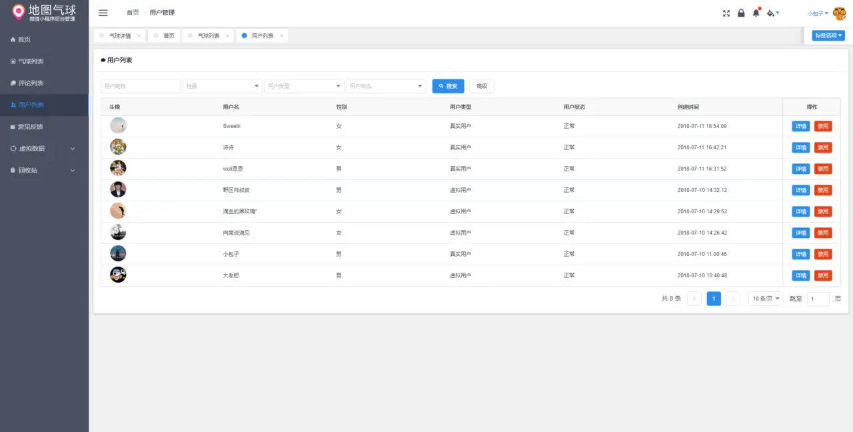Click 向南说满见's avatar thumbnail
This screenshot has width=853, height=432.
coord(118,232)
